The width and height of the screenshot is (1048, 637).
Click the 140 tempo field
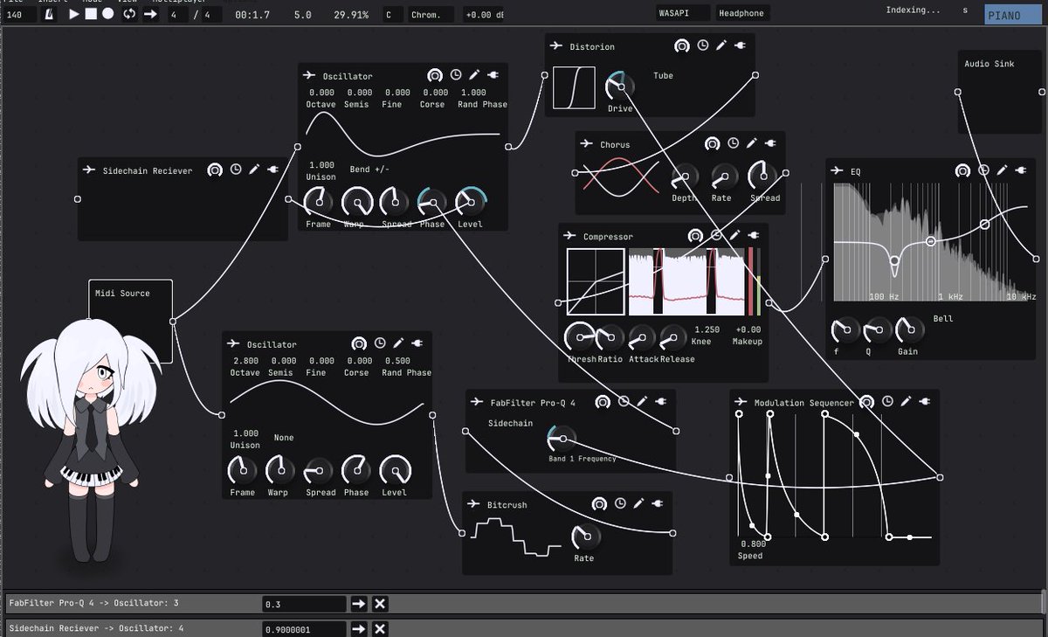pos(20,14)
